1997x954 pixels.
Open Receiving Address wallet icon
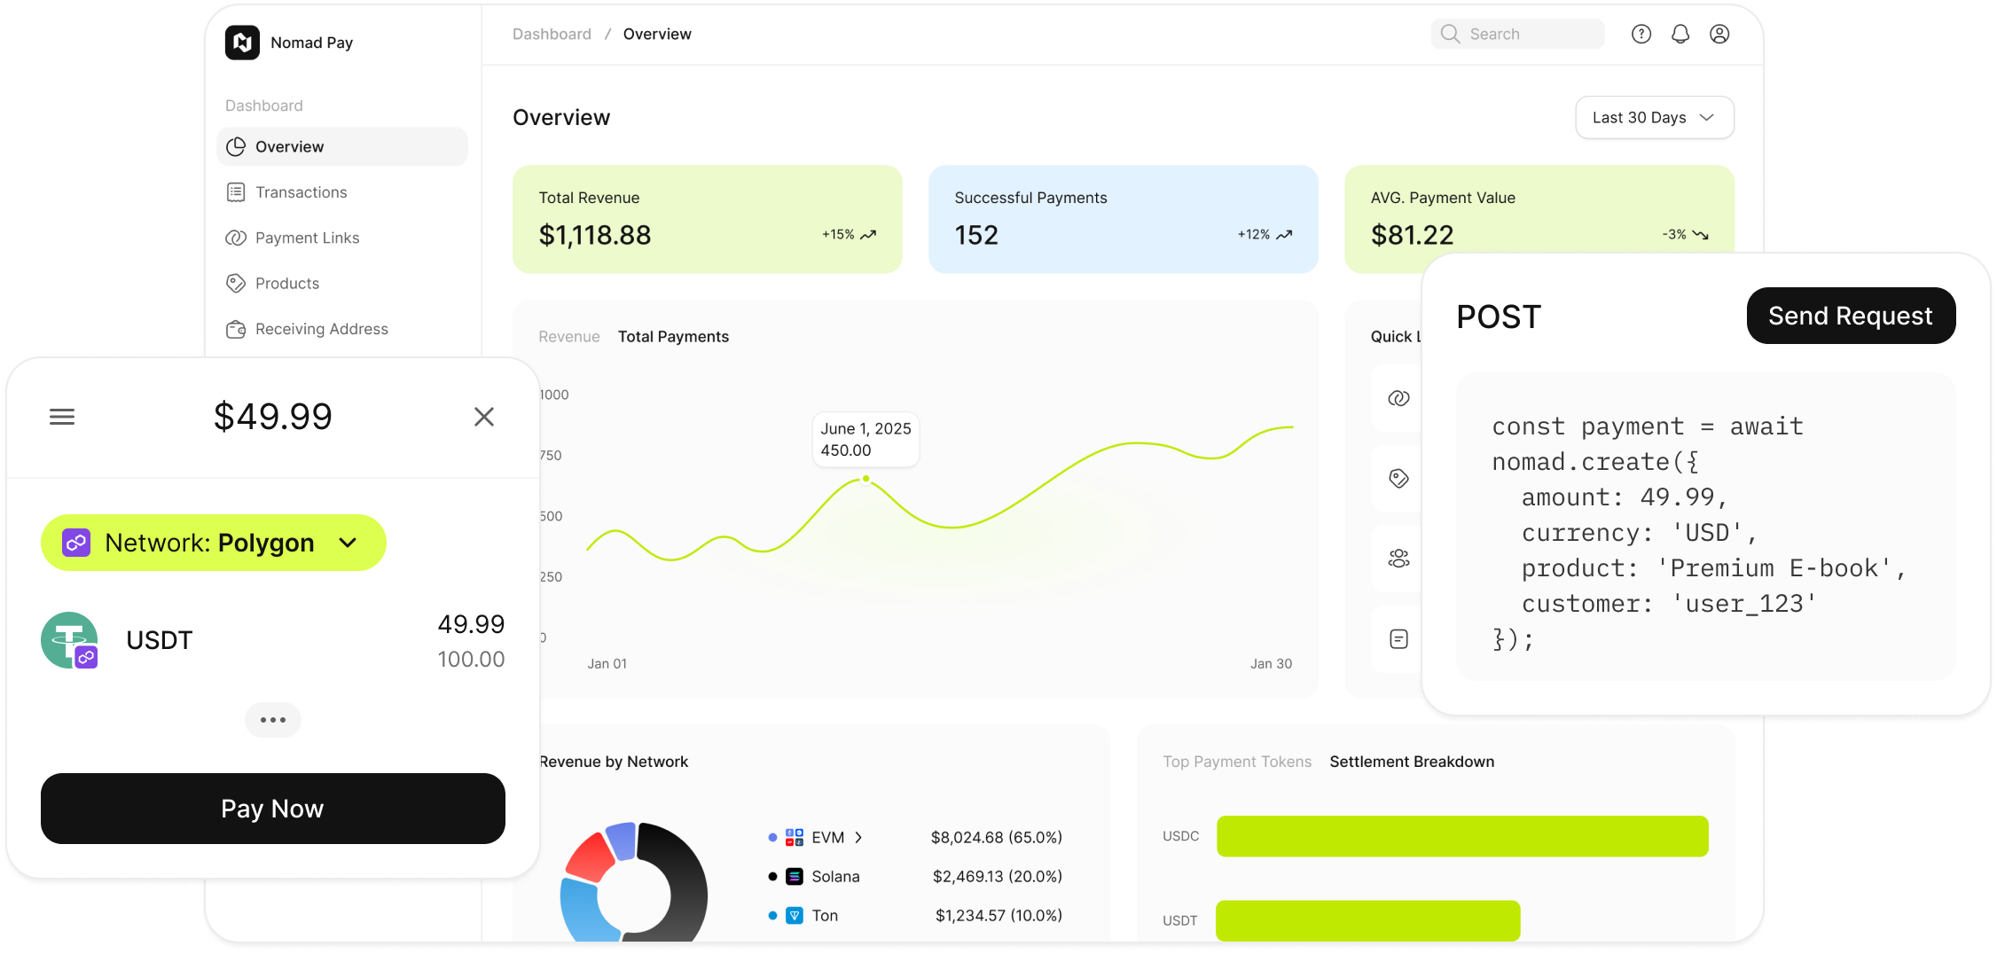tap(235, 328)
